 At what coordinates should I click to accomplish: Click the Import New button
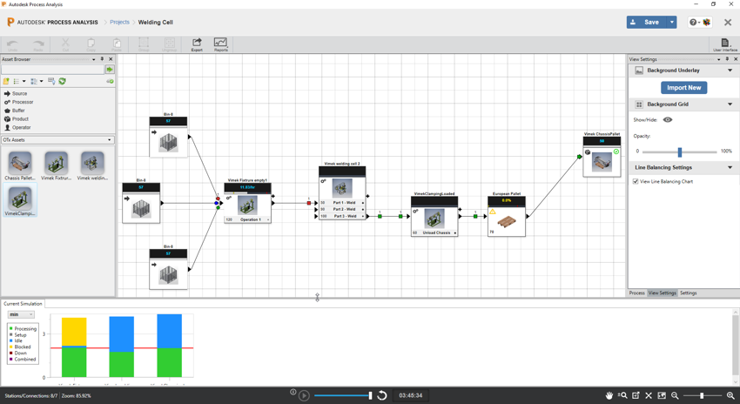[683, 88]
